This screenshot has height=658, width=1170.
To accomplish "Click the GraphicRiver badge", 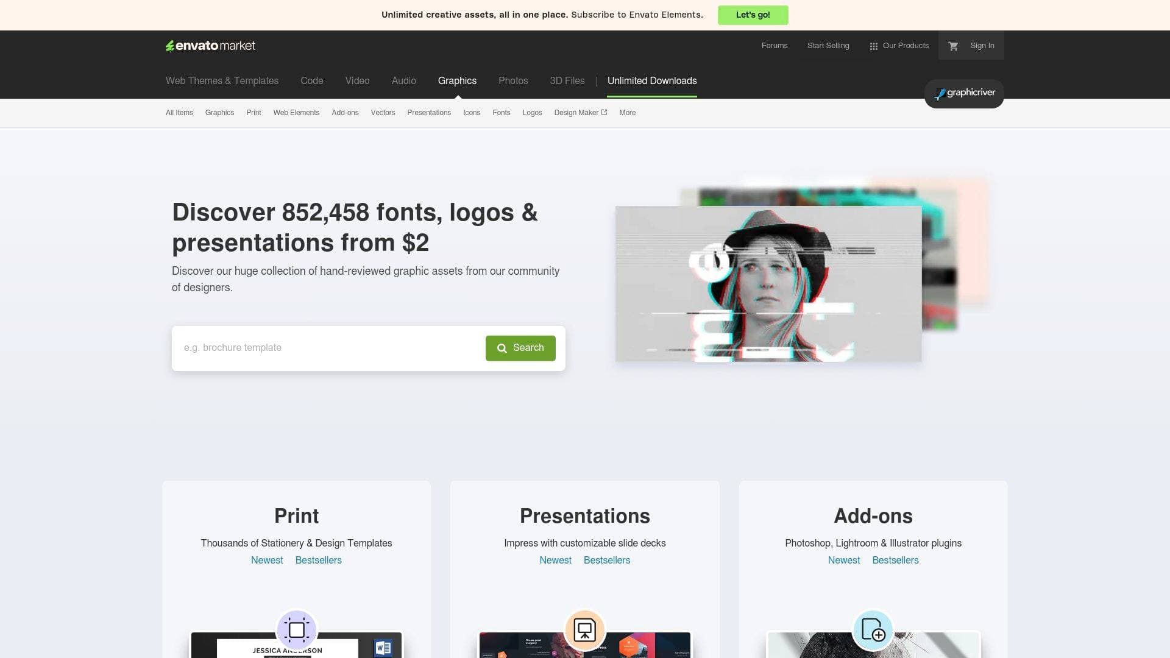I will coord(963,93).
